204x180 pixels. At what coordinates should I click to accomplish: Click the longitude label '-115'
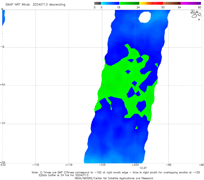(36, 165)
